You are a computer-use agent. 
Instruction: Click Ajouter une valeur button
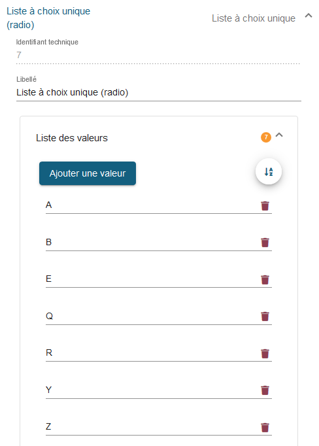[88, 173]
